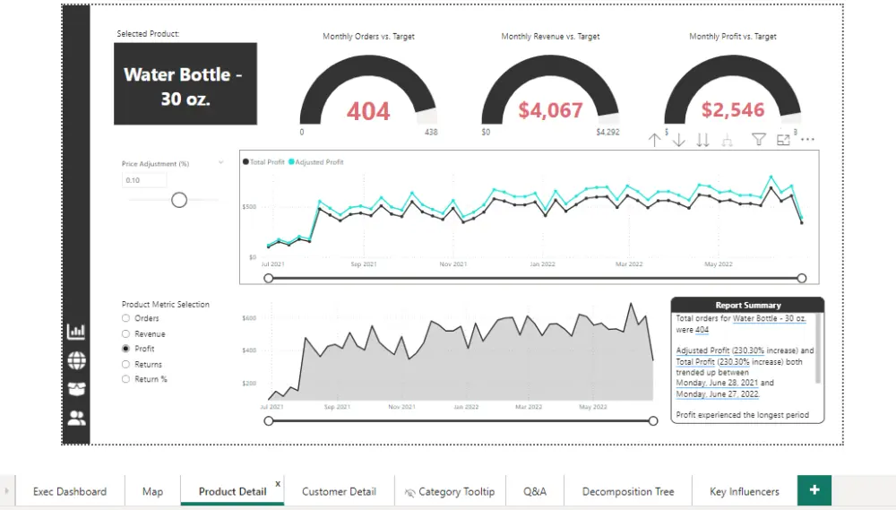Click 'Monday, June 27, 2022.' in summary
The height and width of the screenshot is (510, 896).
click(x=718, y=394)
